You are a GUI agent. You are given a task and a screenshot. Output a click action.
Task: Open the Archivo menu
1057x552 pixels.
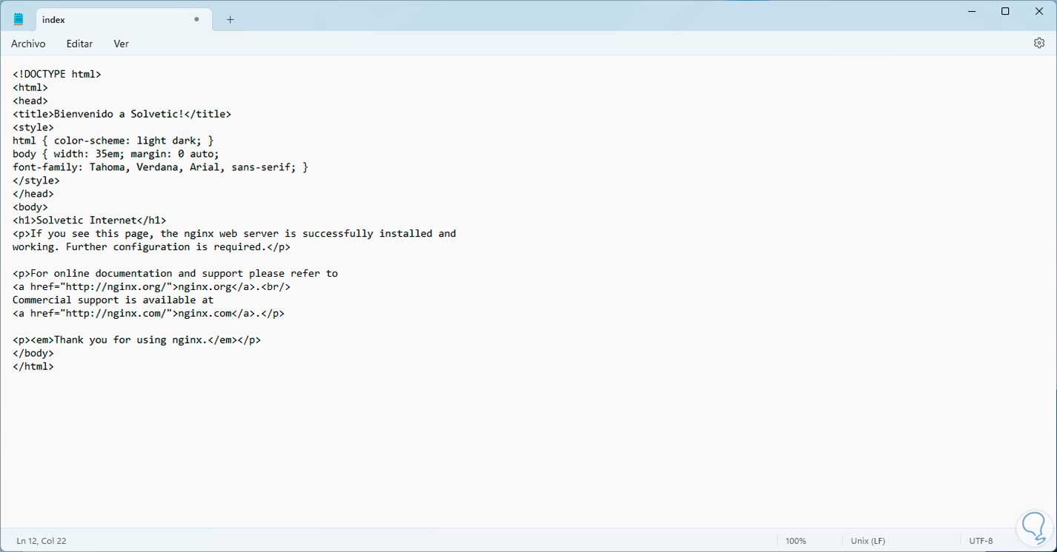pos(28,44)
